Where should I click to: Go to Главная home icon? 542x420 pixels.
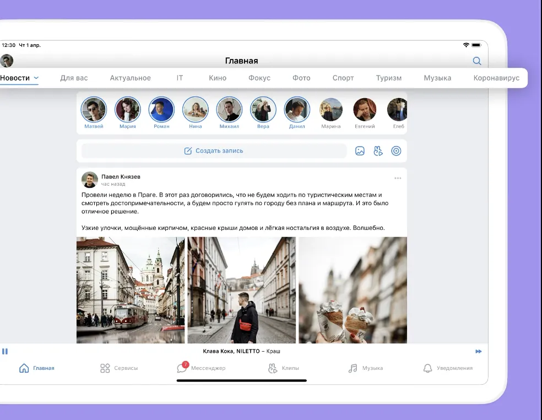(x=24, y=368)
